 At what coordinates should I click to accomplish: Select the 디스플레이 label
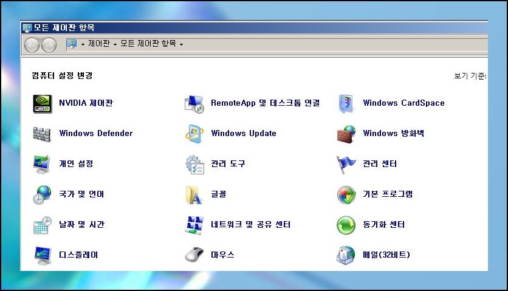click(78, 255)
